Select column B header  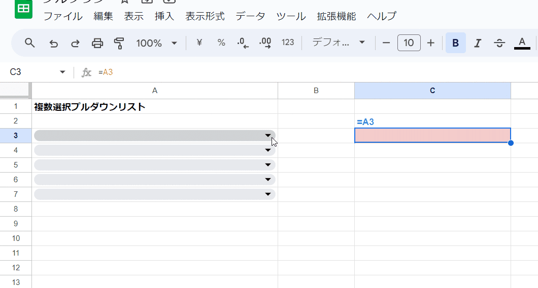(x=316, y=91)
